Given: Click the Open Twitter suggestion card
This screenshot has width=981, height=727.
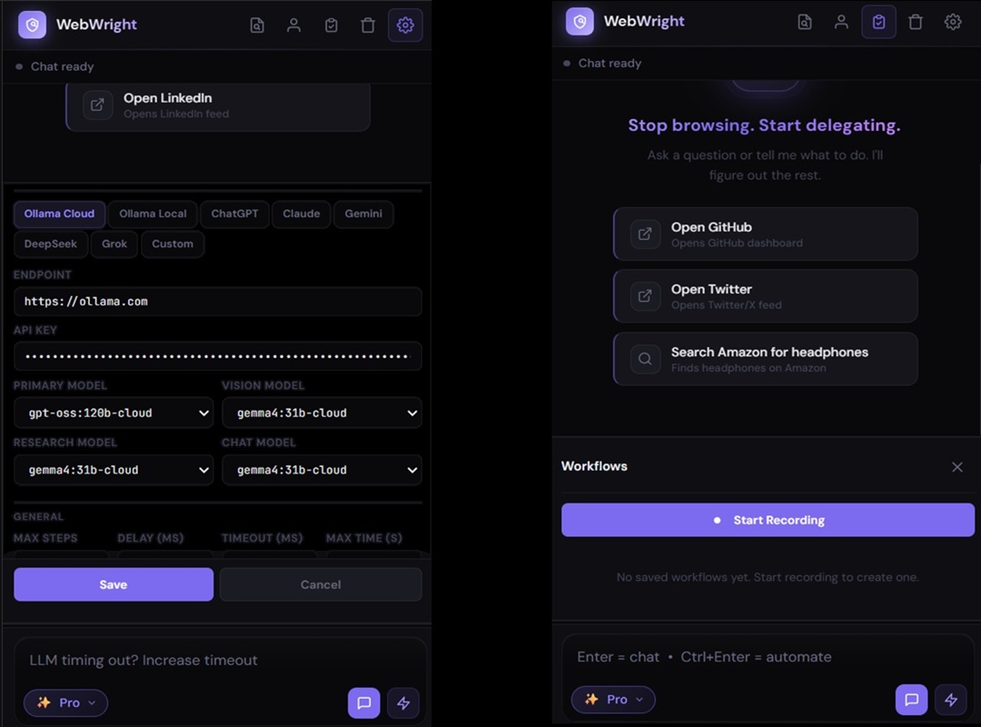Looking at the screenshot, I should [x=765, y=296].
